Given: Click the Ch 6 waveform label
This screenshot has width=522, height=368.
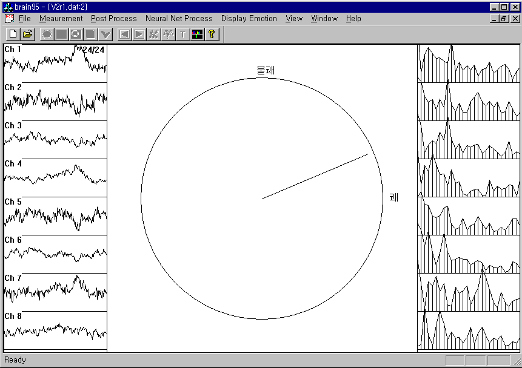Looking at the screenshot, I should [x=13, y=240].
